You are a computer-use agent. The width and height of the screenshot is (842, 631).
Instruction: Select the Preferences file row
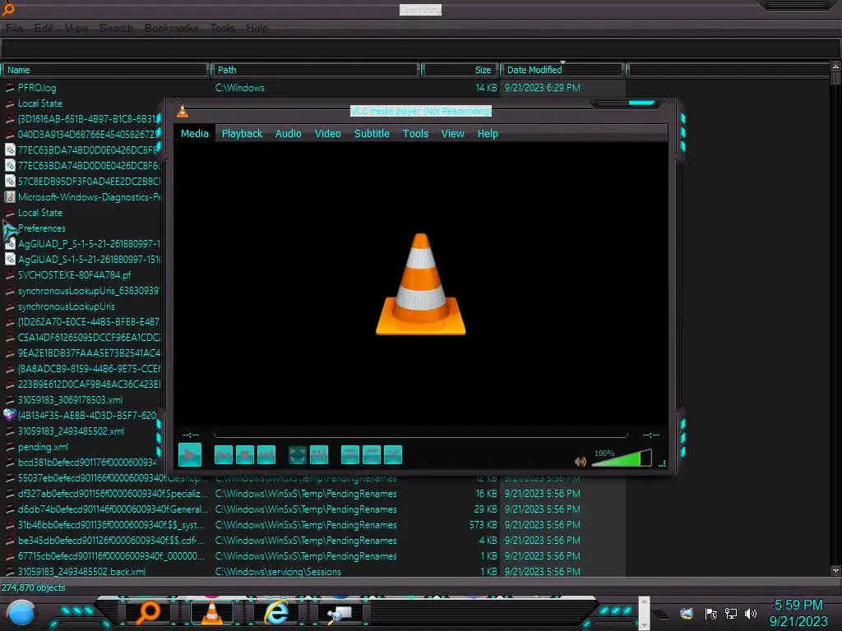click(x=41, y=228)
